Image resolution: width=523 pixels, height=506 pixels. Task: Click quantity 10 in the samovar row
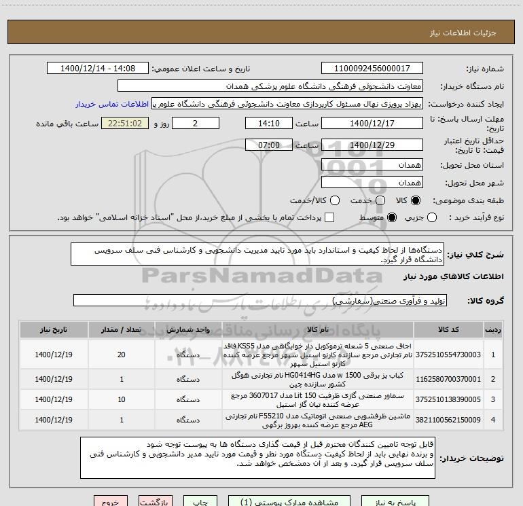point(122,399)
